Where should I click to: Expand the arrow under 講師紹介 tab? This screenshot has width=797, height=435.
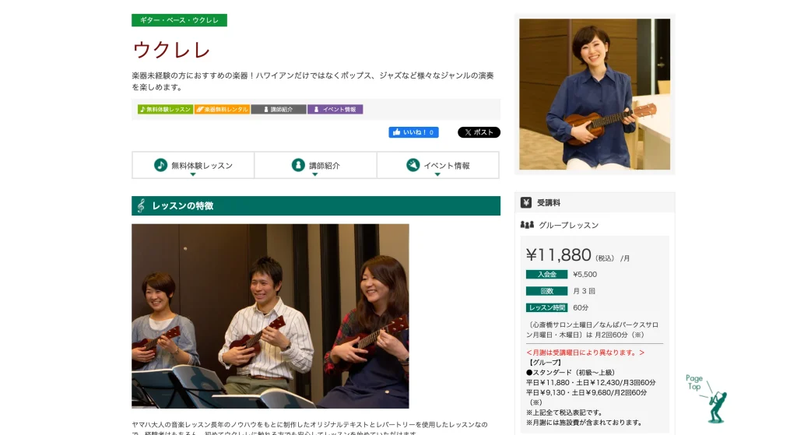point(315,174)
